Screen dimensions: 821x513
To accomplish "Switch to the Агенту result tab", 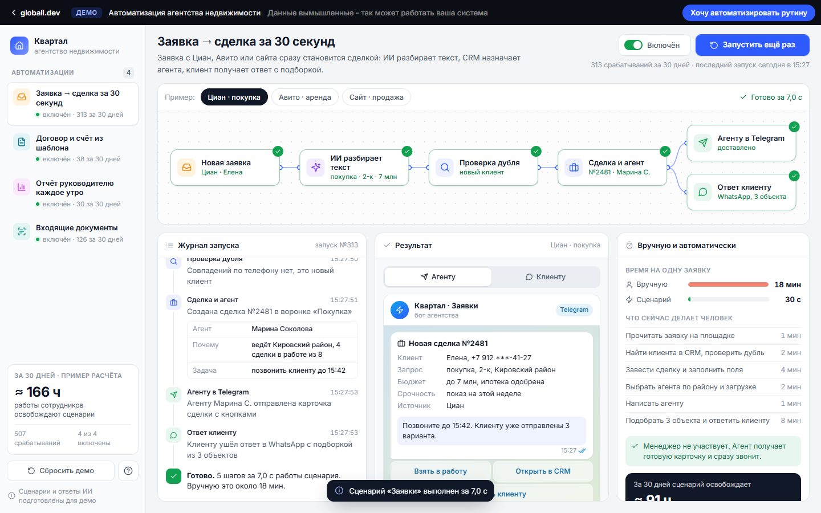I will click(x=438, y=277).
